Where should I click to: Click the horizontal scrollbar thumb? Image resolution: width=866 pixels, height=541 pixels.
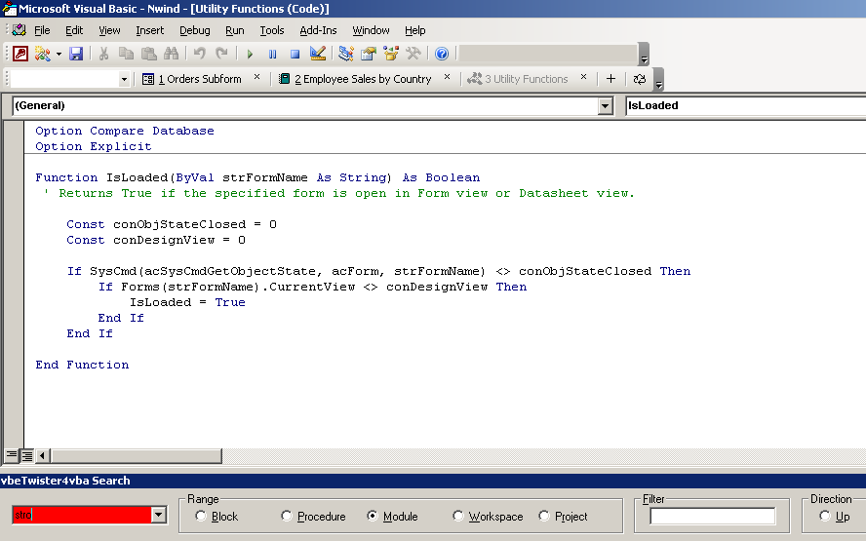point(136,456)
